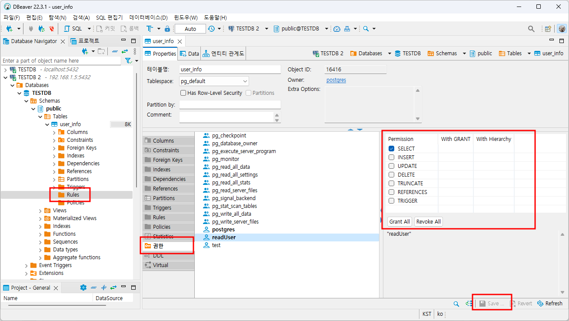This screenshot has width=569, height=321.
Task: Click the transaction lock icon in the toolbar
Action: 167,29
